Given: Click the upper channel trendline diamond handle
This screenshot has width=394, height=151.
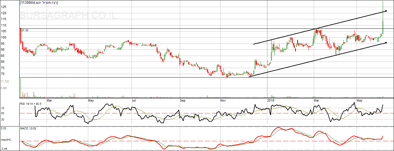Looking at the screenshot, I should coord(386,11).
